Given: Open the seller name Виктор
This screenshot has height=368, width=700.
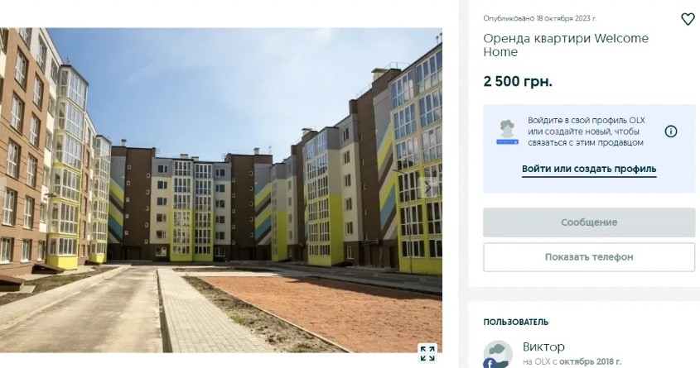Looking at the screenshot, I should point(543,346).
